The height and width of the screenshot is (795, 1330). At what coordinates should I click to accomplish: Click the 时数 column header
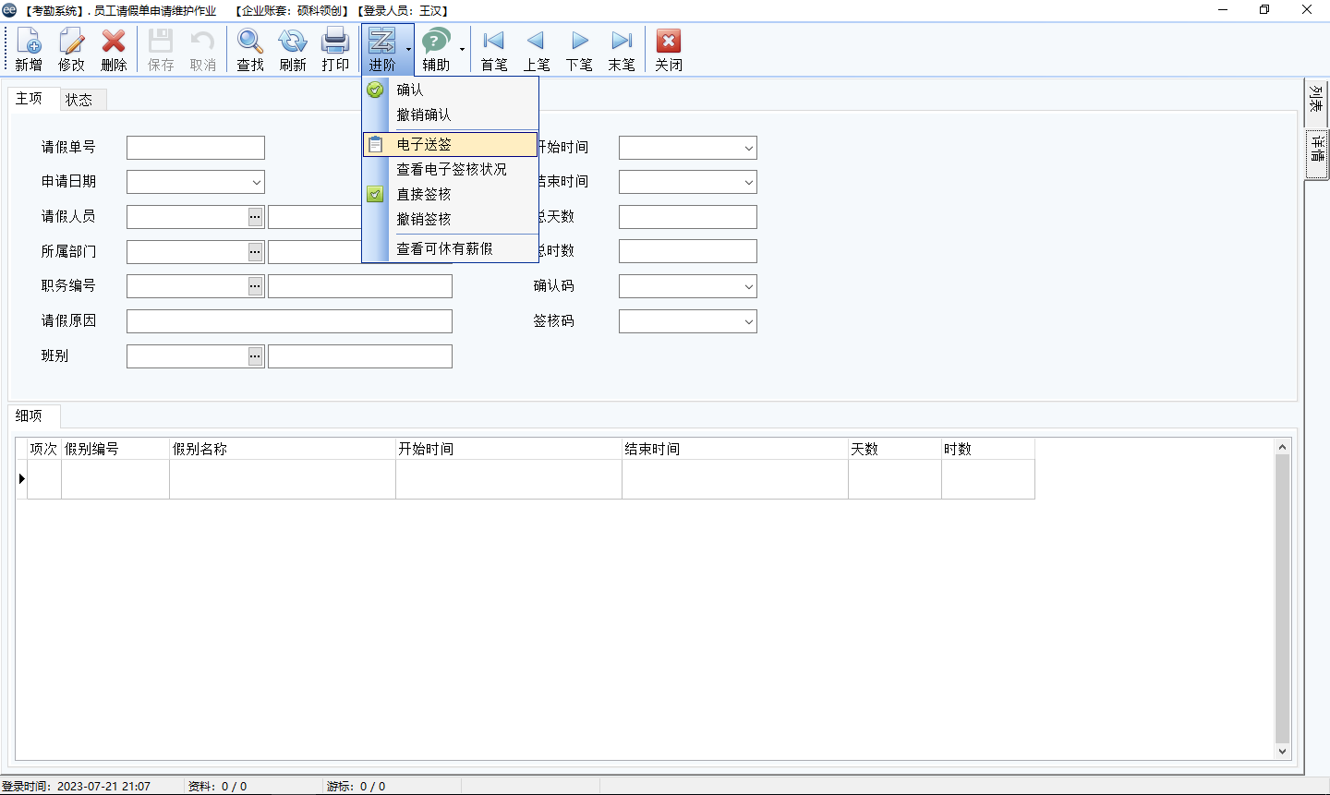pos(988,449)
